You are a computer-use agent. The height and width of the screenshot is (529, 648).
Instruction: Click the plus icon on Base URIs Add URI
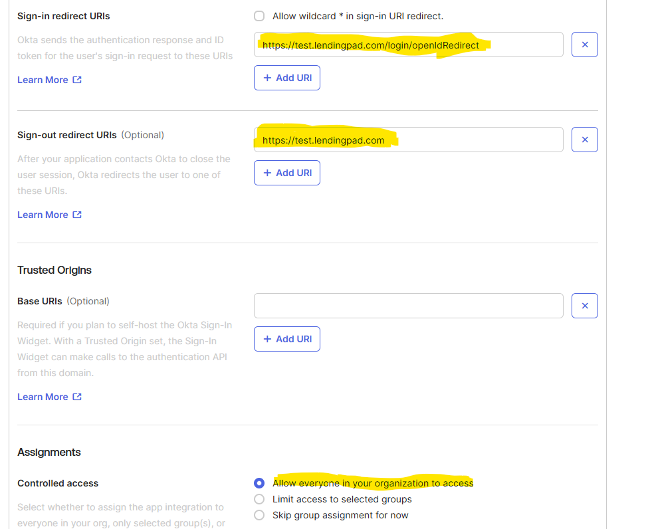point(269,339)
